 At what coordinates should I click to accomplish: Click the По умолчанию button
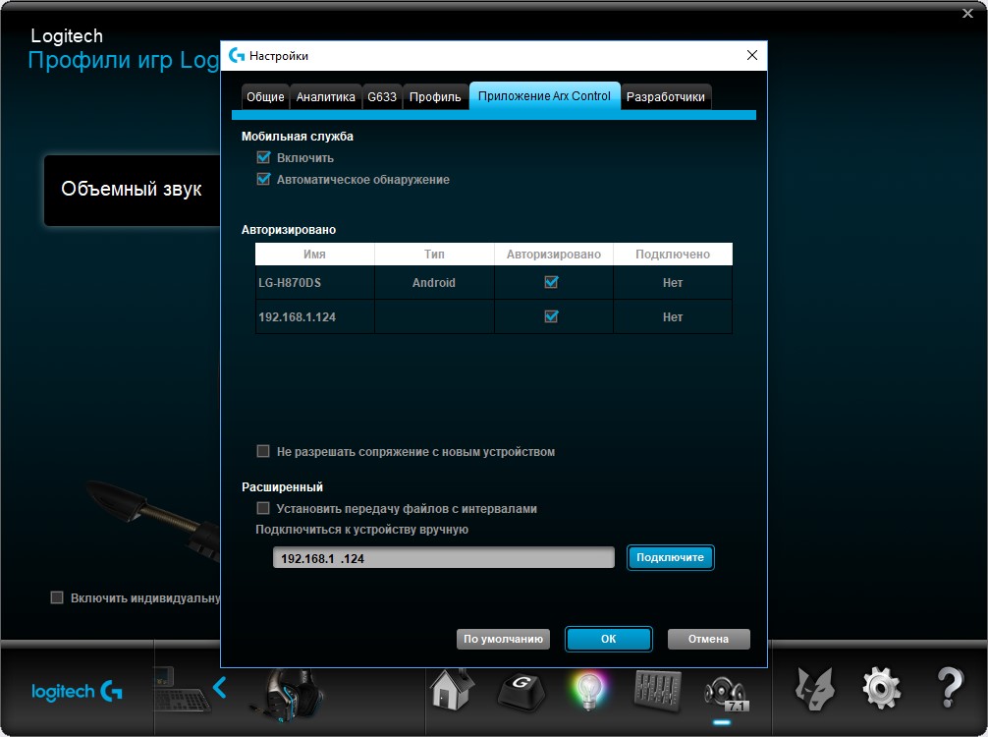(503, 639)
